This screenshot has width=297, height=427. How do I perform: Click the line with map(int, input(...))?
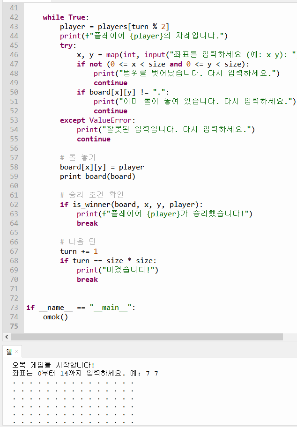pos(186,55)
